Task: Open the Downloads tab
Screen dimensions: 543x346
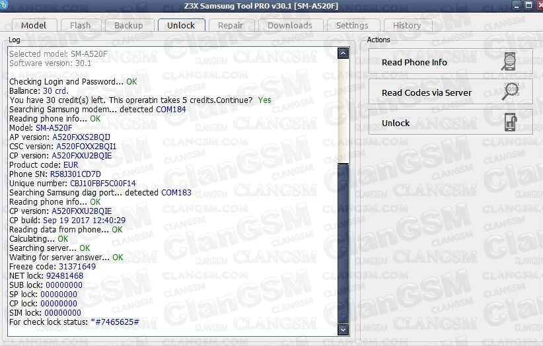Action: click(290, 25)
